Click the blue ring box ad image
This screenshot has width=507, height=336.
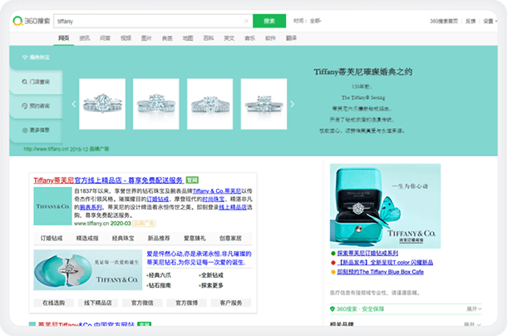coord(385,206)
